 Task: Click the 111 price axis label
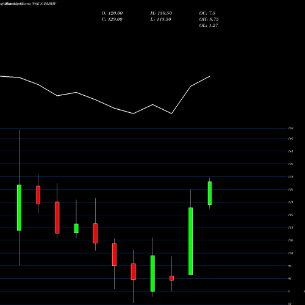coord(290,228)
